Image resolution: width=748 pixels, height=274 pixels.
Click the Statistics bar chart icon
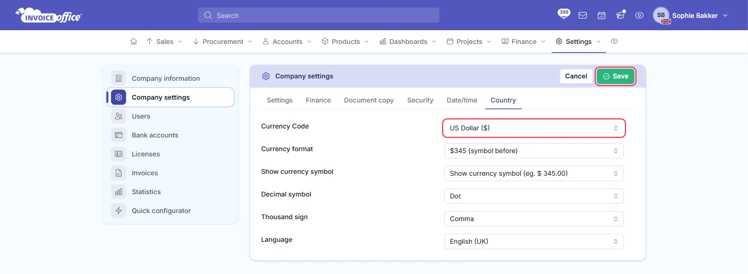click(118, 192)
